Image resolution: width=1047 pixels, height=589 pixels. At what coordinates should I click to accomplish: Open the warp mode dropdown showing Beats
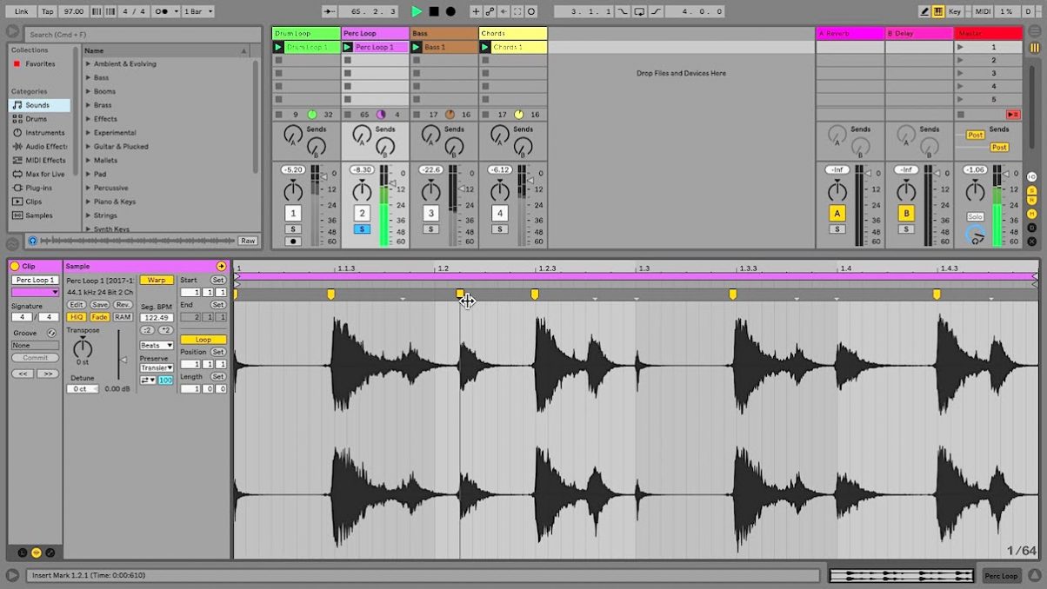(157, 345)
